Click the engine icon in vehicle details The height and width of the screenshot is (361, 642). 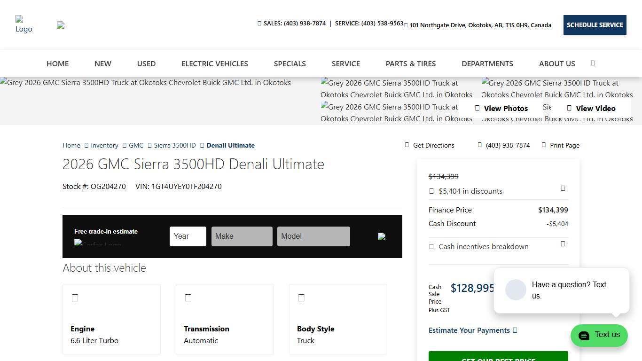(75, 298)
